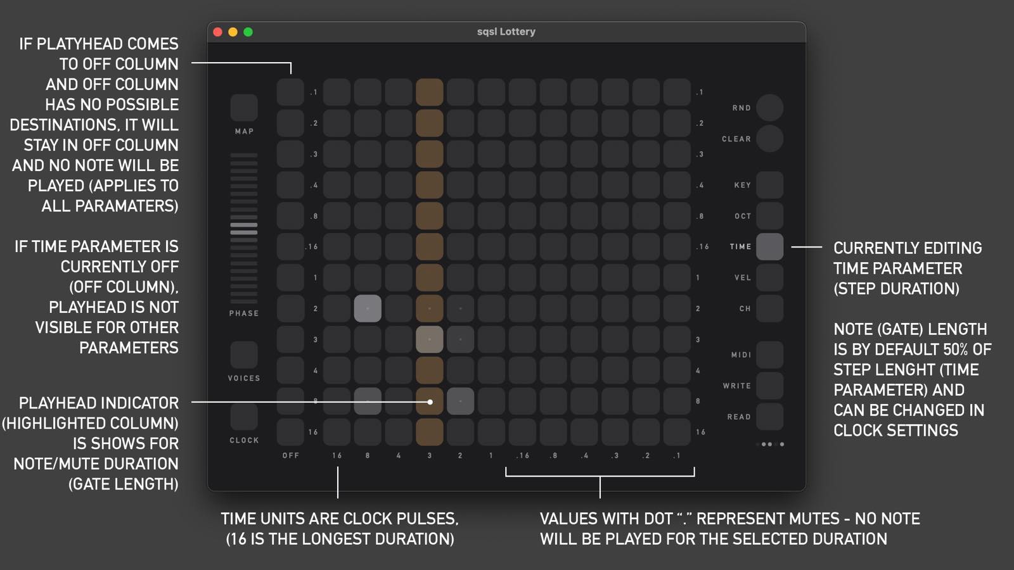Click the page indicator dots below READ
This screenshot has height=570, width=1014.
coord(770,444)
